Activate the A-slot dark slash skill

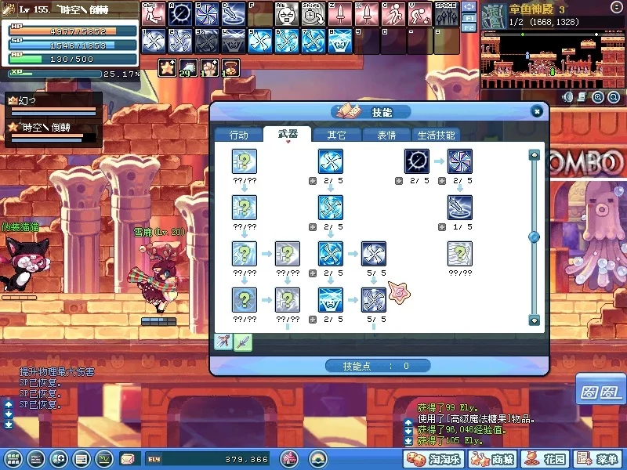click(180, 14)
